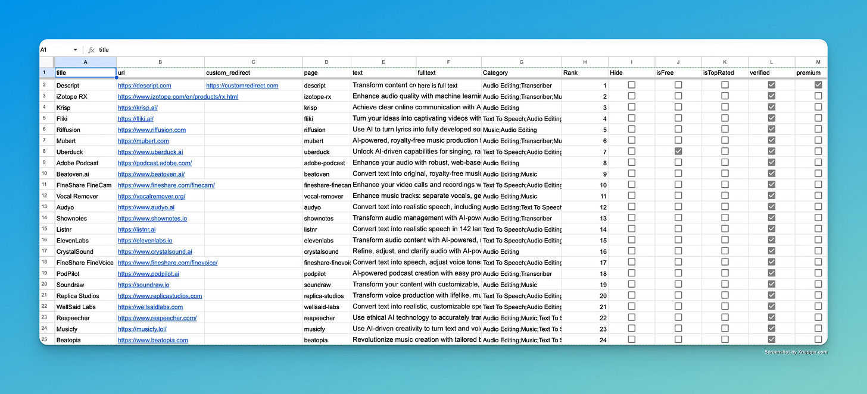Screen dimensions: 867x394
Task: Open the https://customredirect.com link
Action: [242, 86]
